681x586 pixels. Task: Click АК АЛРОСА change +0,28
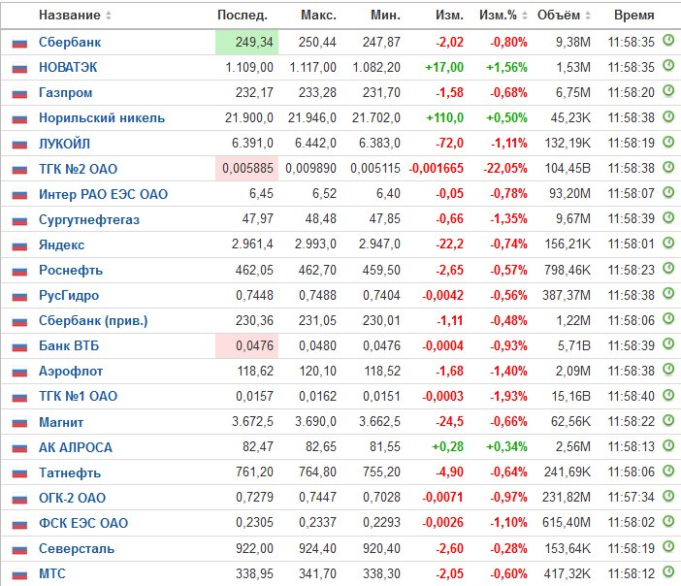click(448, 447)
